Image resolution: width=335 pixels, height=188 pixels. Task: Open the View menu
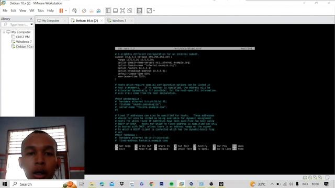(23, 10)
